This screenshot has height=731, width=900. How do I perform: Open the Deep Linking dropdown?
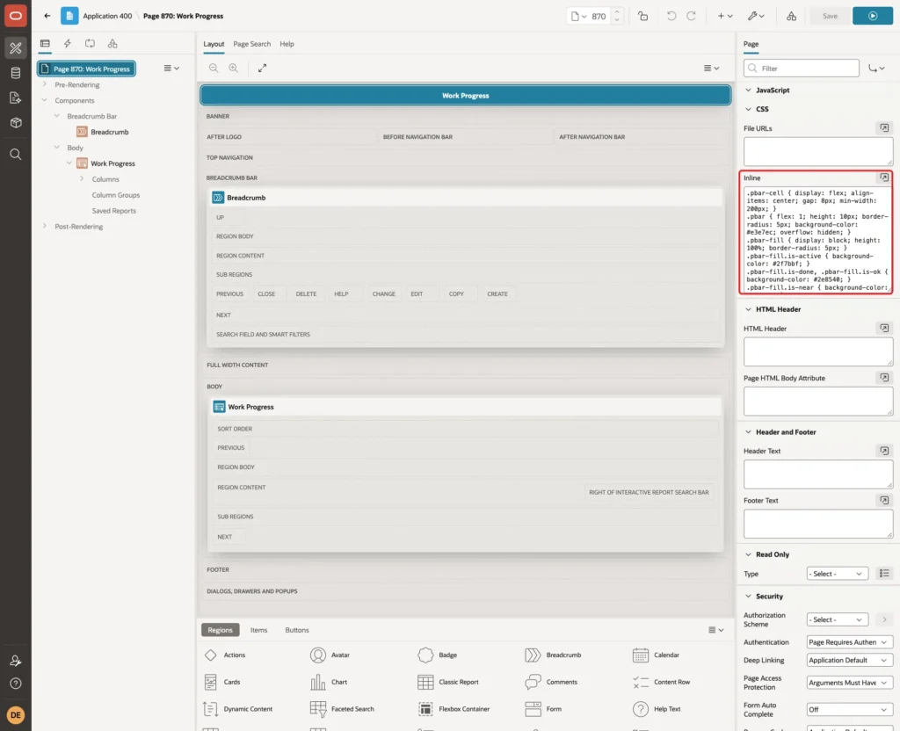coord(849,661)
